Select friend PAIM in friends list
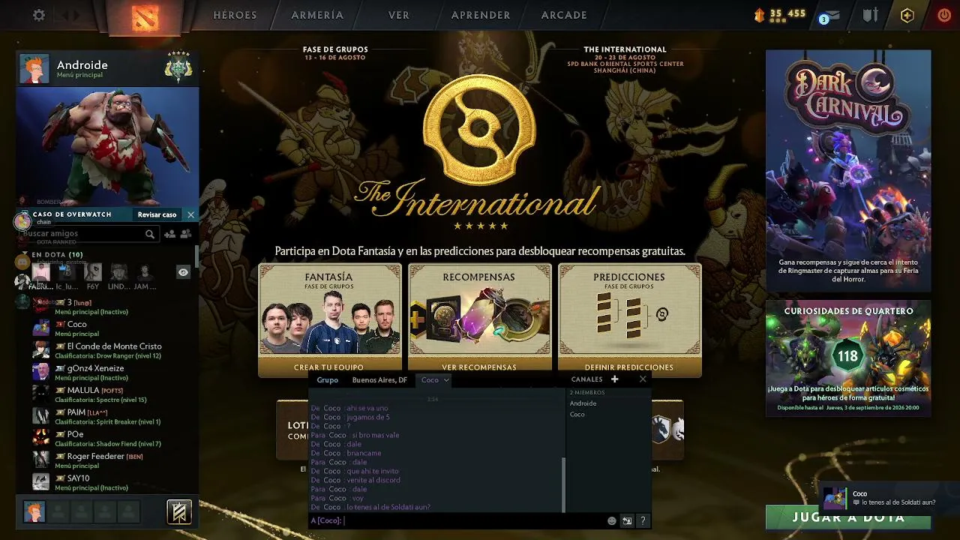 [x=107, y=416]
